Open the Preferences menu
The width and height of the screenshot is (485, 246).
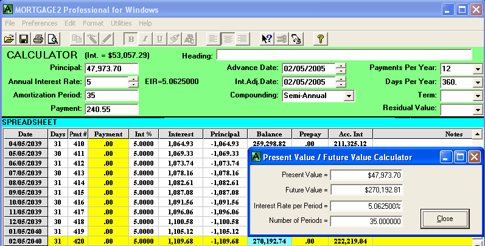(x=40, y=23)
